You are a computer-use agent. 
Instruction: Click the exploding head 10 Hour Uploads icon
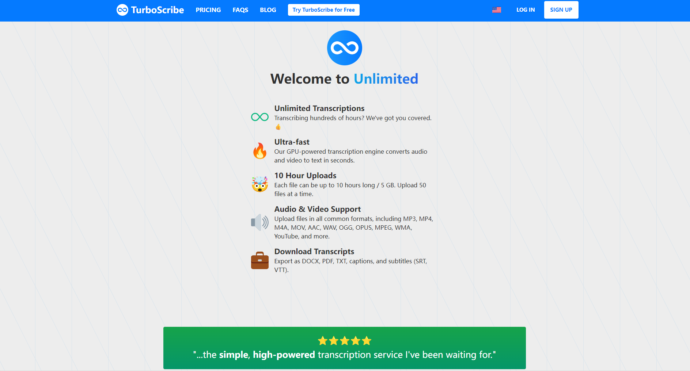[260, 184]
